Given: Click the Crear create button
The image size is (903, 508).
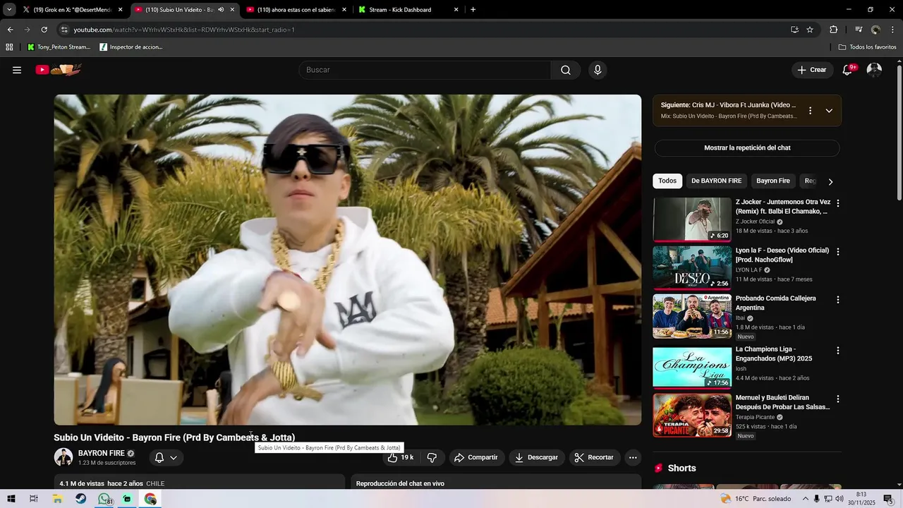Looking at the screenshot, I should click(812, 70).
